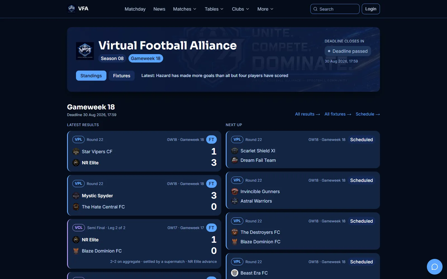The width and height of the screenshot is (447, 279).
Task: Click latest Hazard goals news headline
Action: pyautogui.click(x=215, y=76)
